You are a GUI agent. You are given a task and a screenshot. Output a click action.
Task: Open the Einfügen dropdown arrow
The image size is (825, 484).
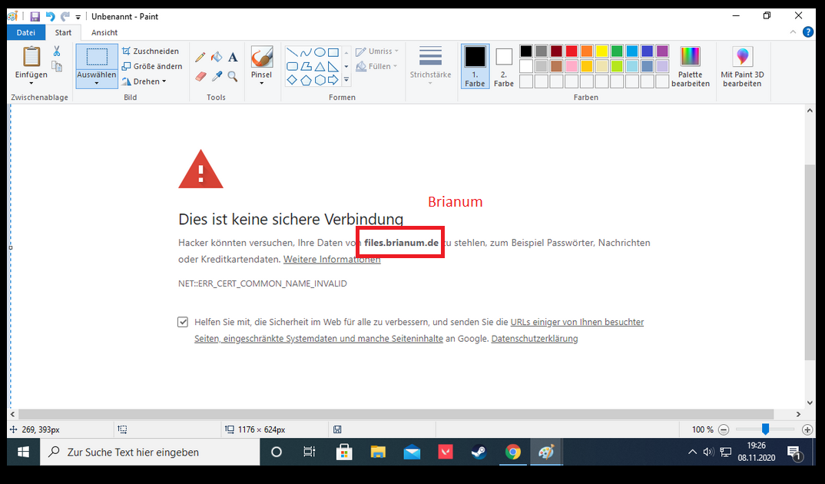(x=31, y=83)
